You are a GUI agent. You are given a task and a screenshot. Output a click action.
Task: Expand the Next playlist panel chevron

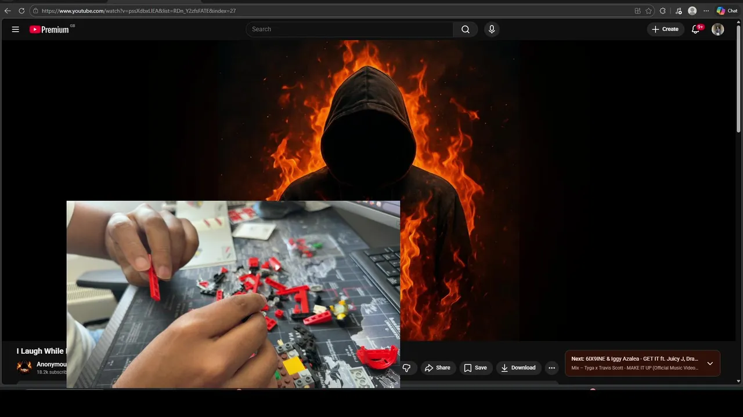[710, 364]
